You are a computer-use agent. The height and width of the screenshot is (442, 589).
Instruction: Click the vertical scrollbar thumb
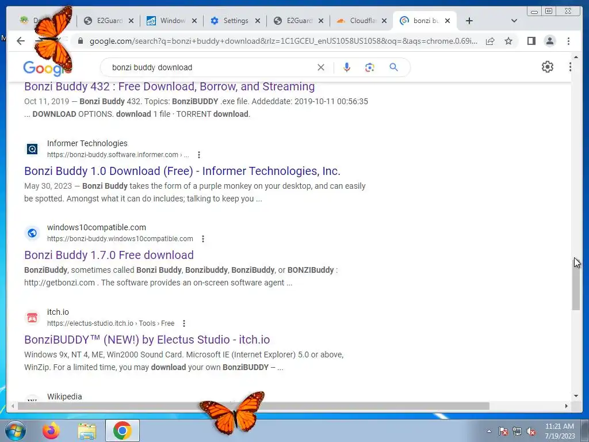click(x=576, y=284)
